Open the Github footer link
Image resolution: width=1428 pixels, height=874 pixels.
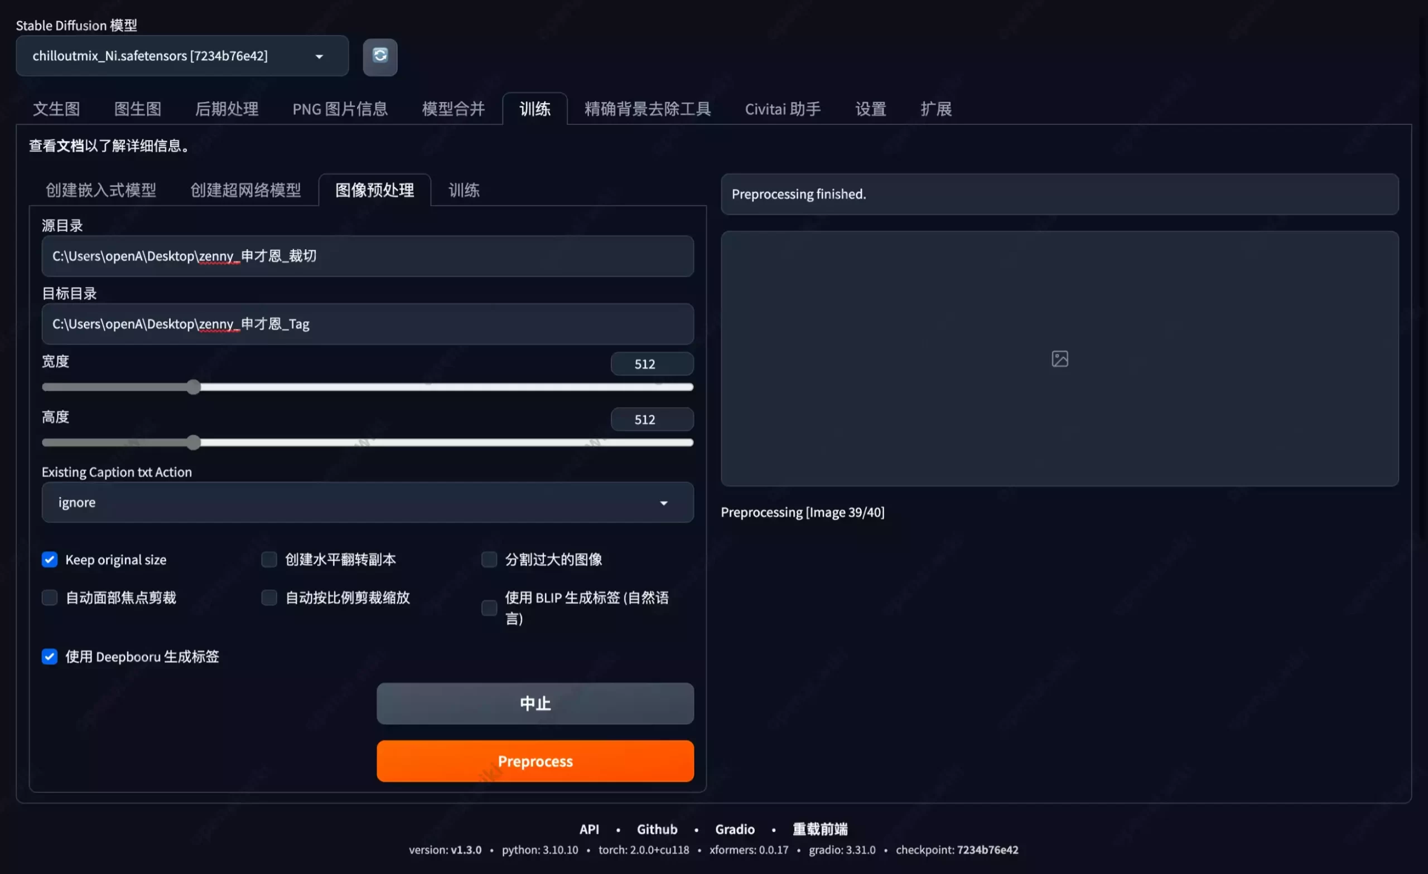click(x=657, y=829)
